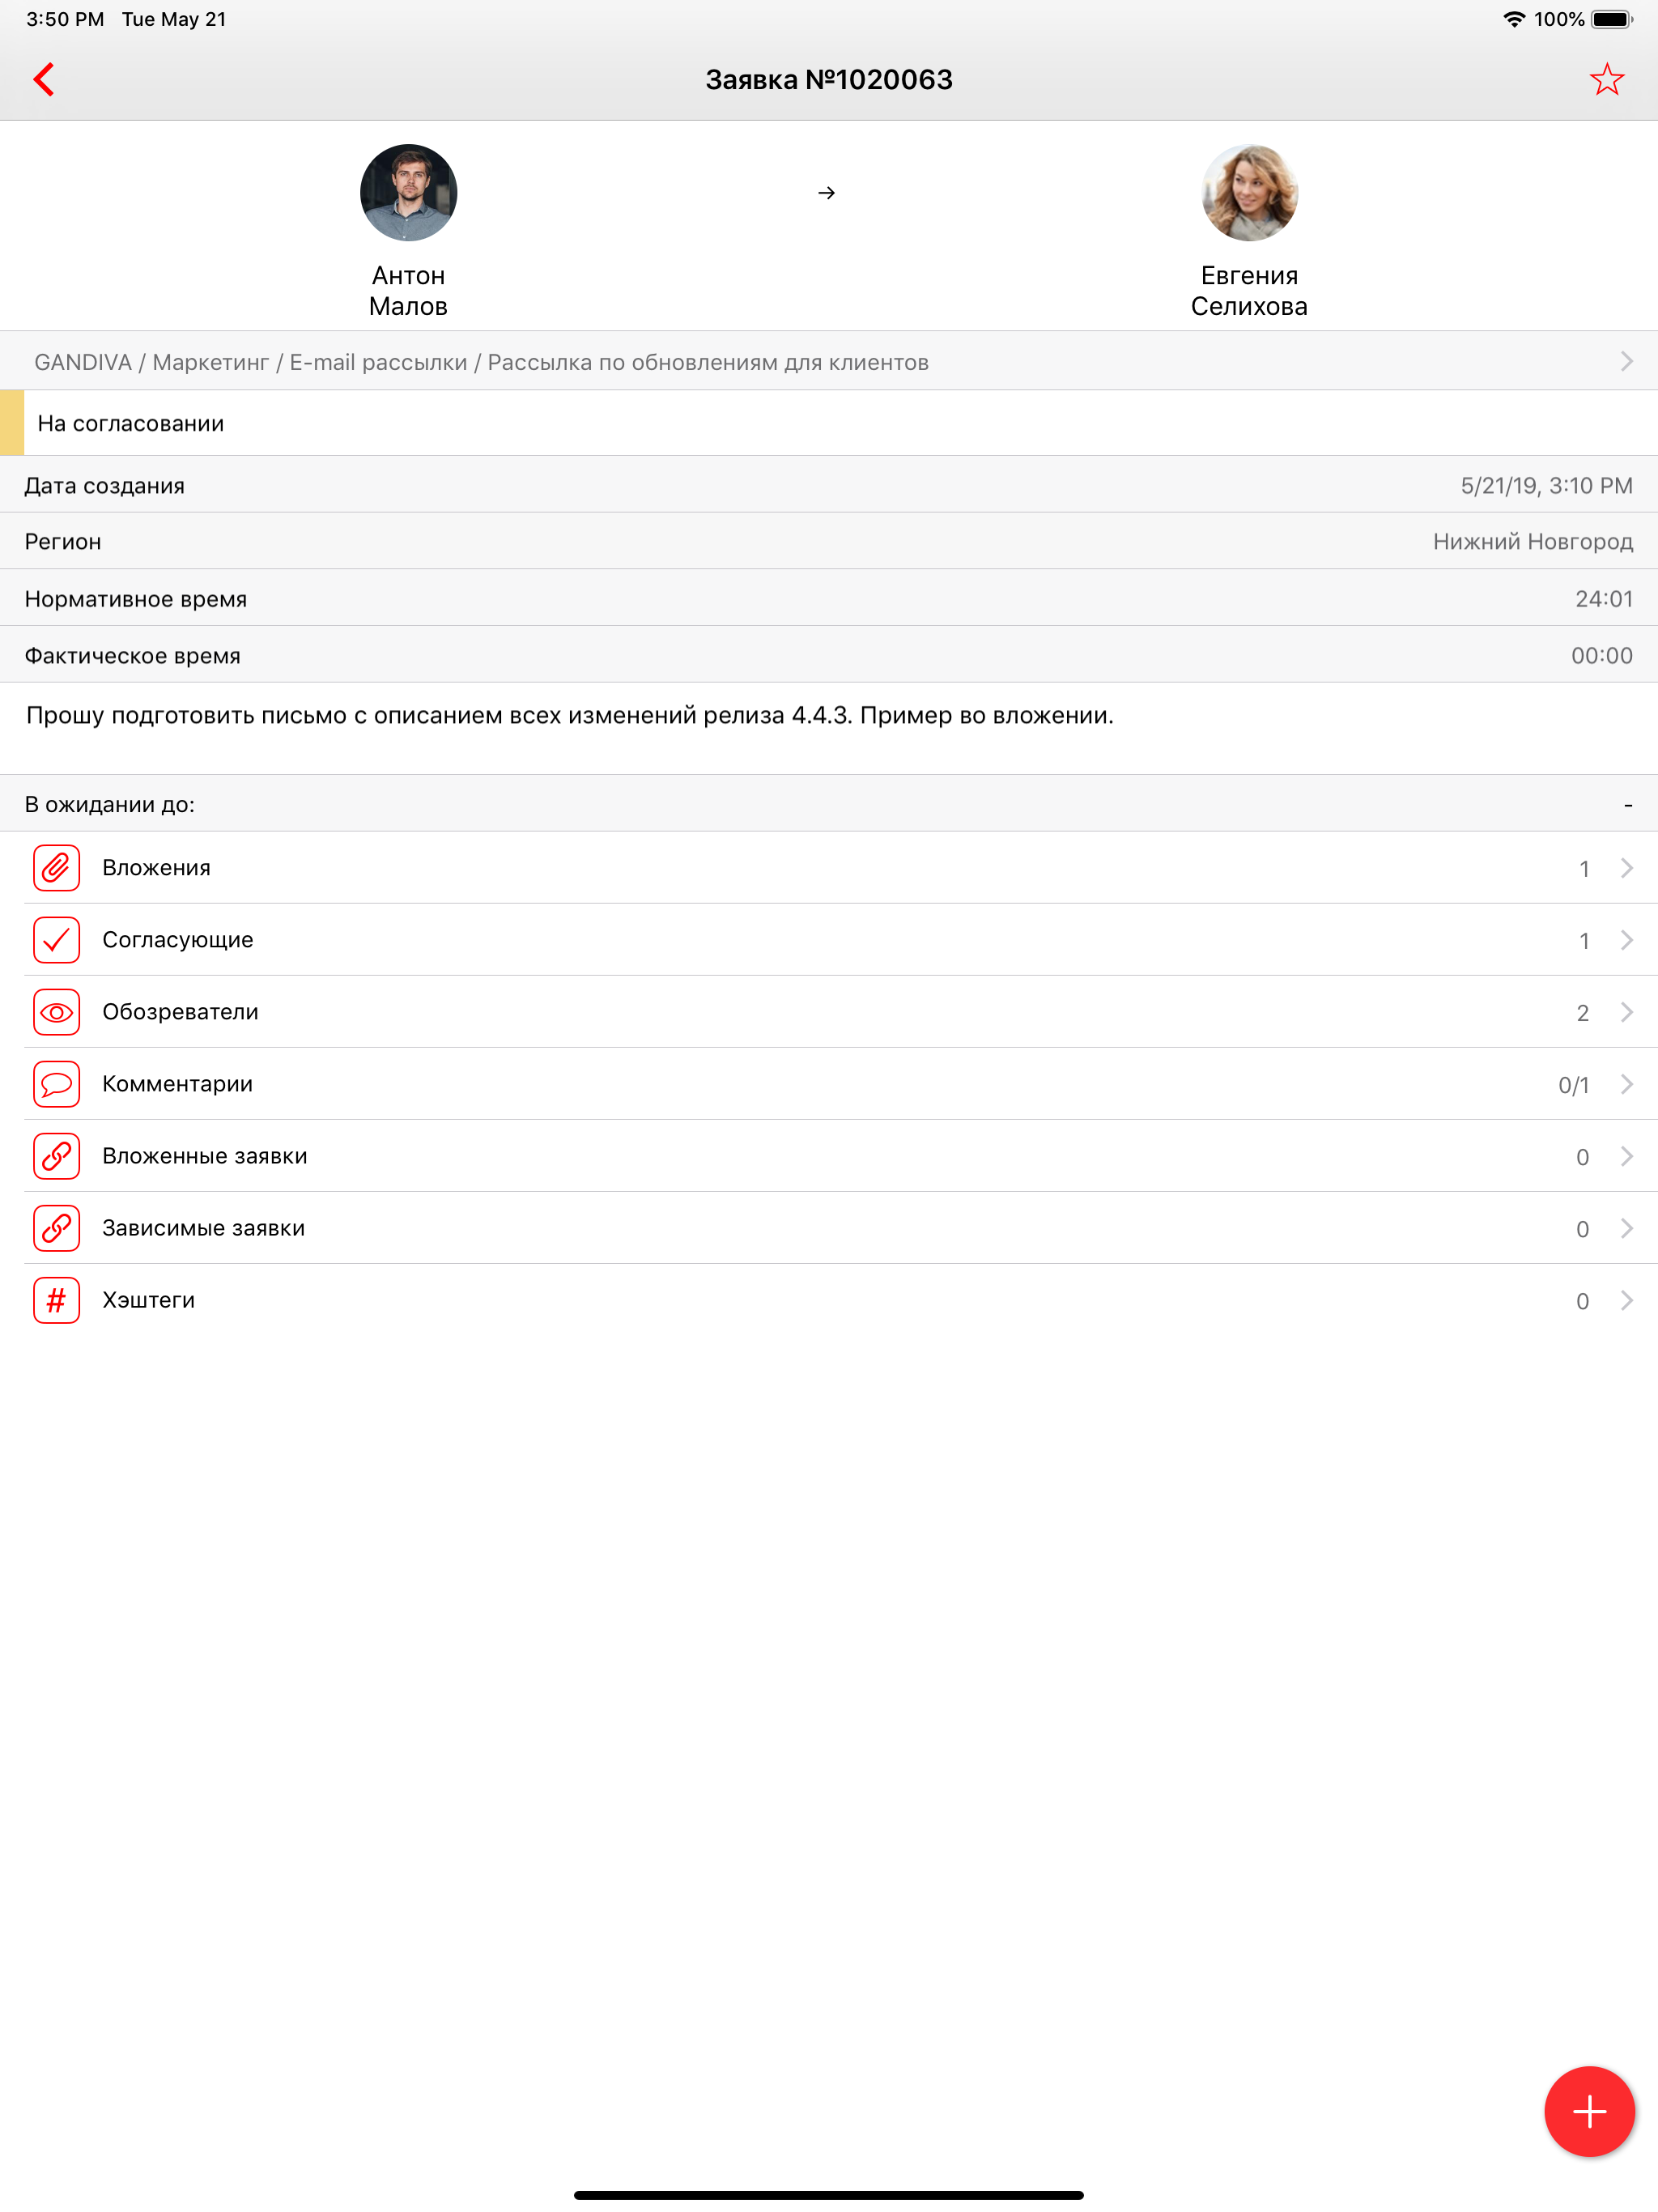This screenshot has width=1658, height=2212.
Task: Click the name Антон Малов
Action: pyautogui.click(x=408, y=291)
